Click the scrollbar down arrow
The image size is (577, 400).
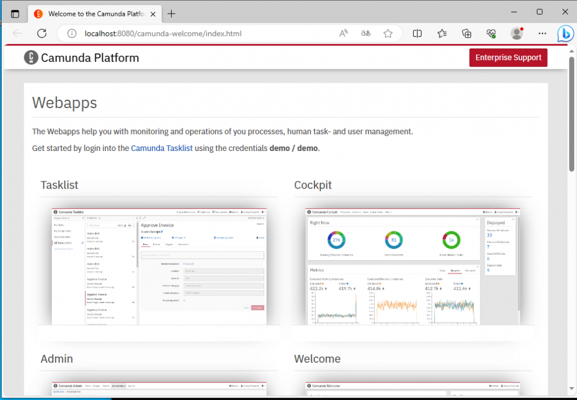click(571, 389)
